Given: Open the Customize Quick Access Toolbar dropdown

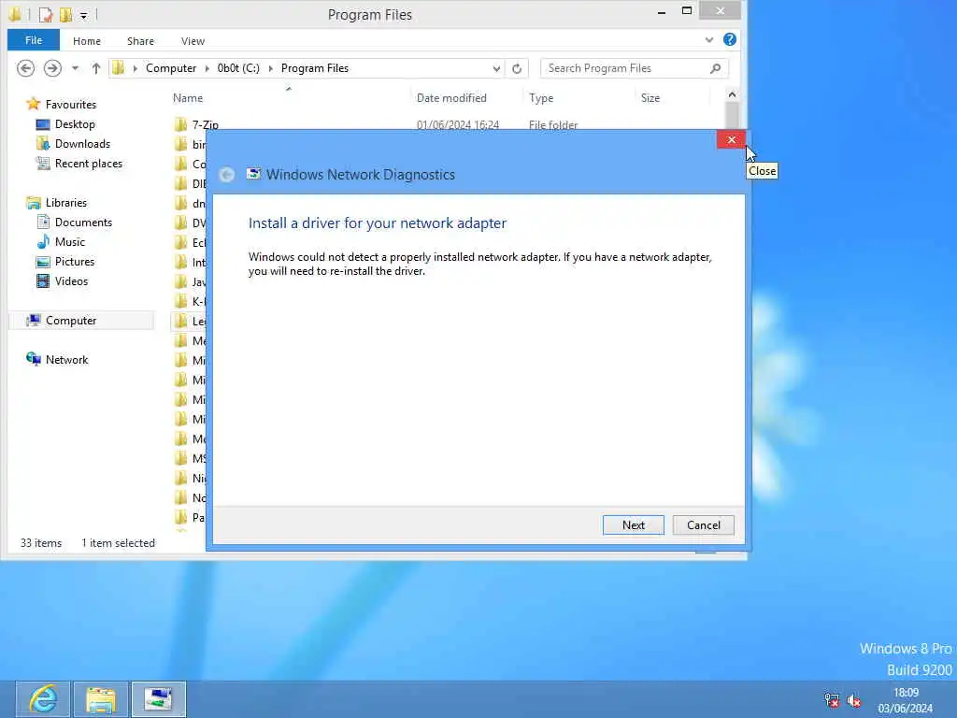Looking at the screenshot, I should [83, 15].
